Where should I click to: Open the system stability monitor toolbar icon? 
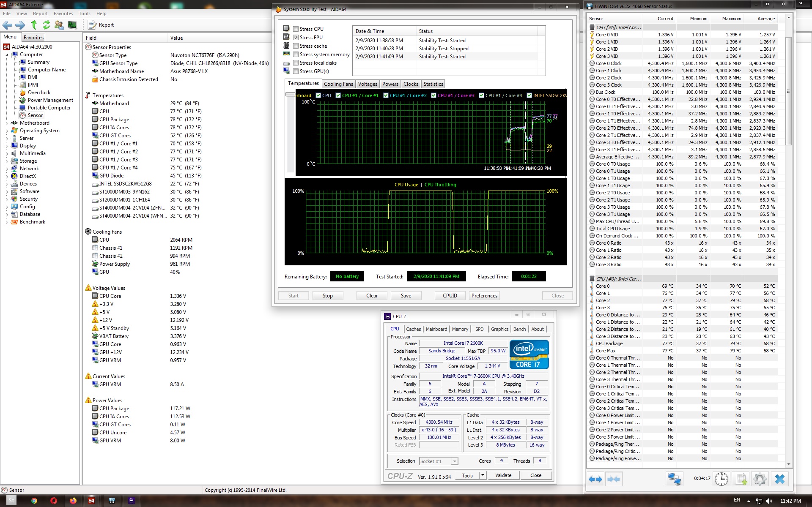pos(72,25)
